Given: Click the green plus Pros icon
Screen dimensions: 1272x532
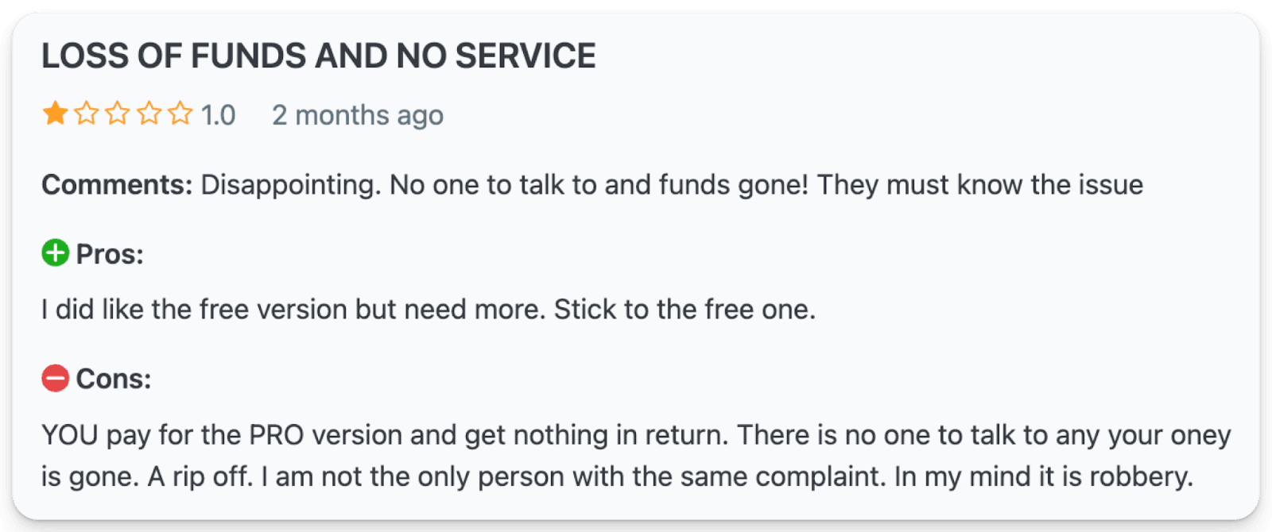Looking at the screenshot, I should click(56, 254).
